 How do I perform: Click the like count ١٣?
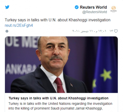click(x=111, y=31)
